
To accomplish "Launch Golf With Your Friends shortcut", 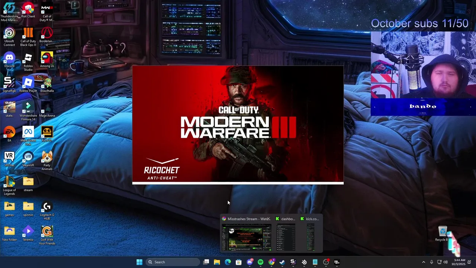I will coord(47,236).
